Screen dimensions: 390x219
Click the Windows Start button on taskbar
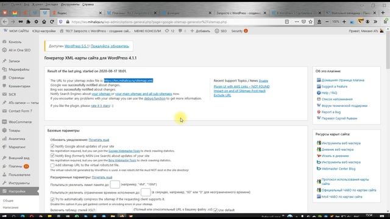click(4, 217)
